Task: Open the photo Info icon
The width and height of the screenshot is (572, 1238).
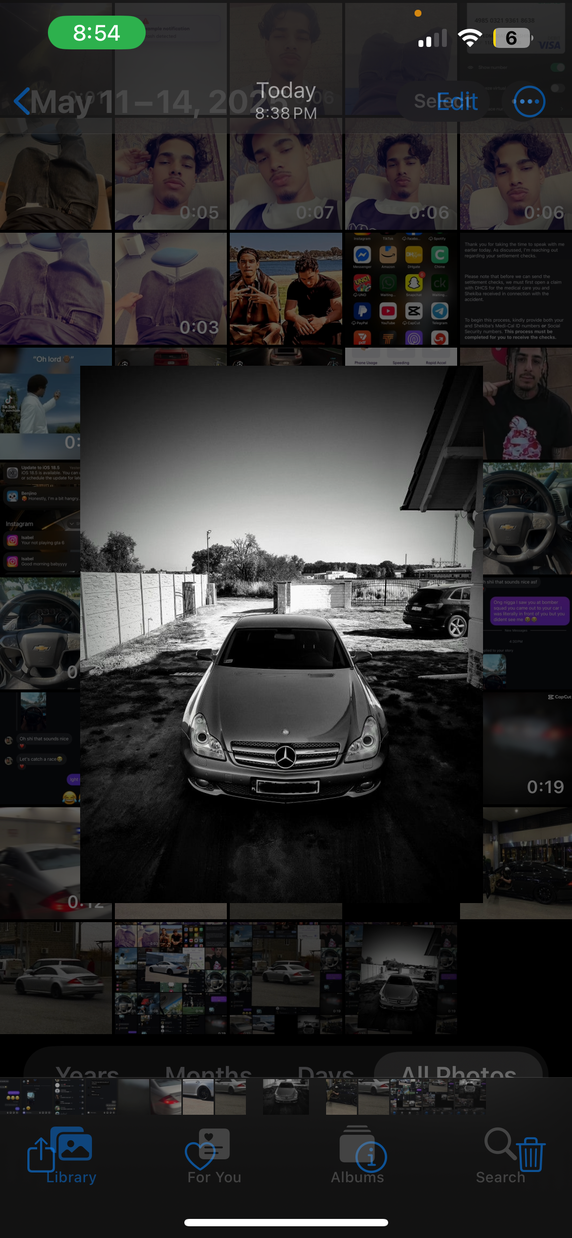Action: pos(371,1157)
